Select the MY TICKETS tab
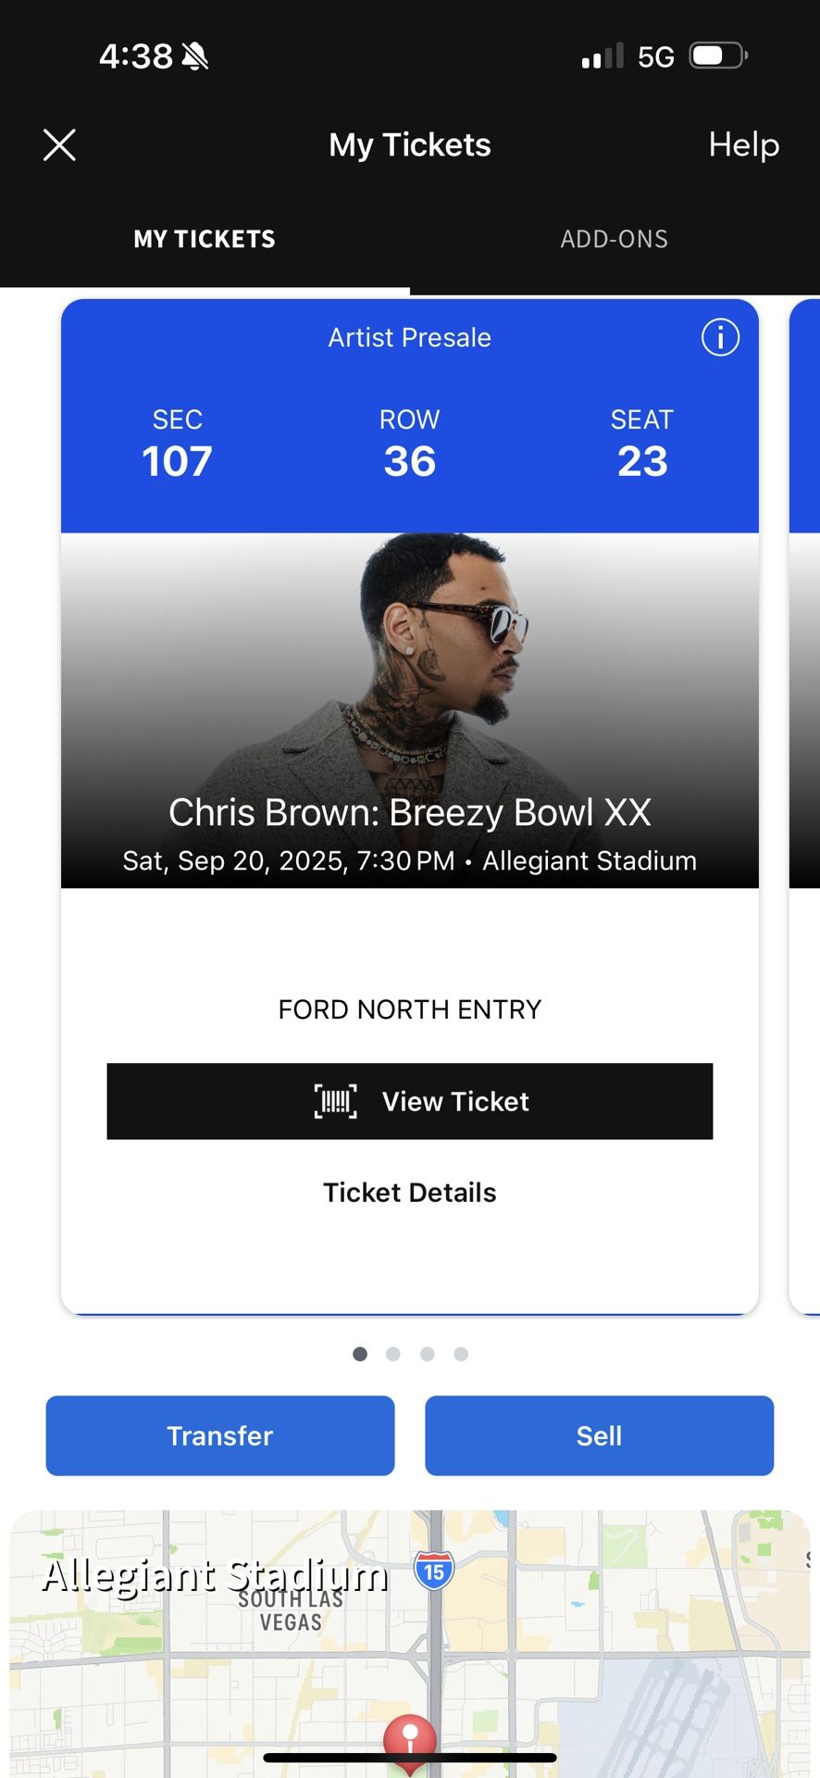Image resolution: width=820 pixels, height=1778 pixels. 205,239
